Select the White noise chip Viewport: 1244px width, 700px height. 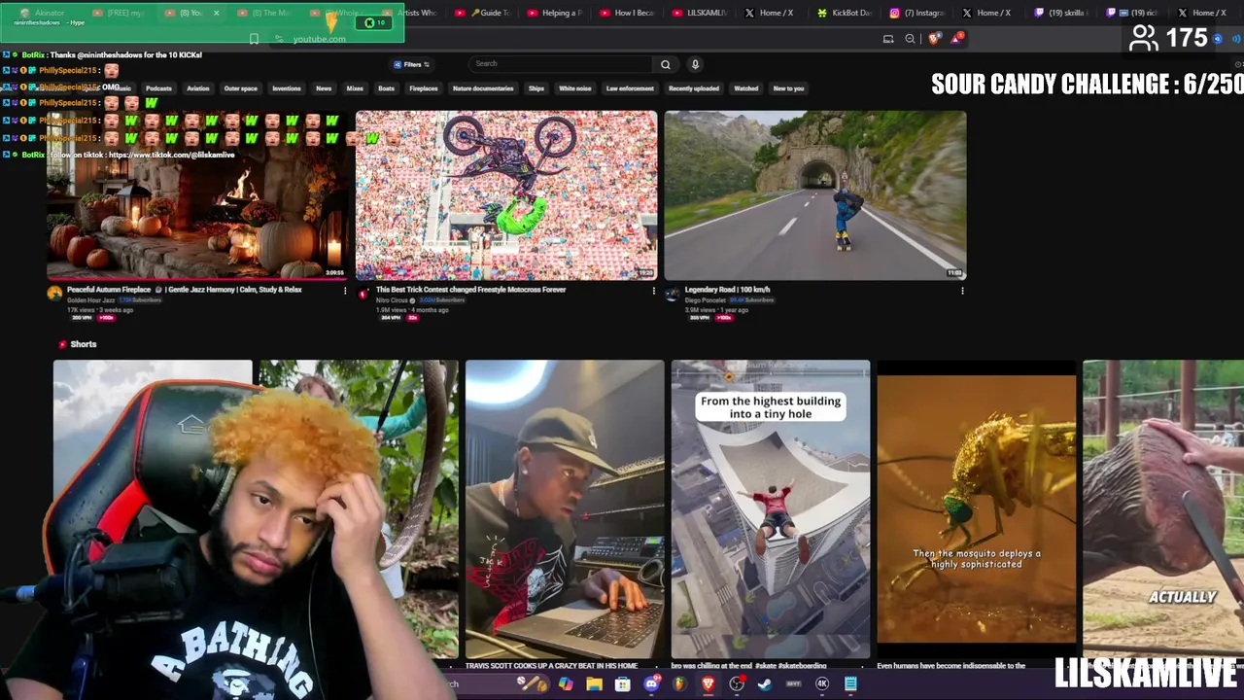coord(575,88)
